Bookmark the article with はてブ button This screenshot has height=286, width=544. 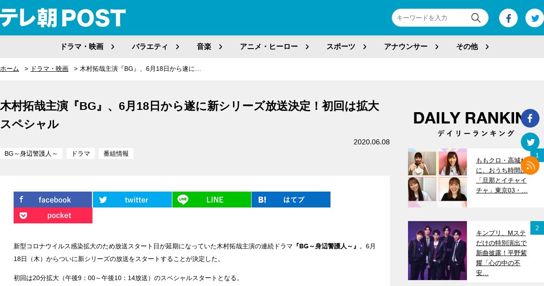click(291, 200)
